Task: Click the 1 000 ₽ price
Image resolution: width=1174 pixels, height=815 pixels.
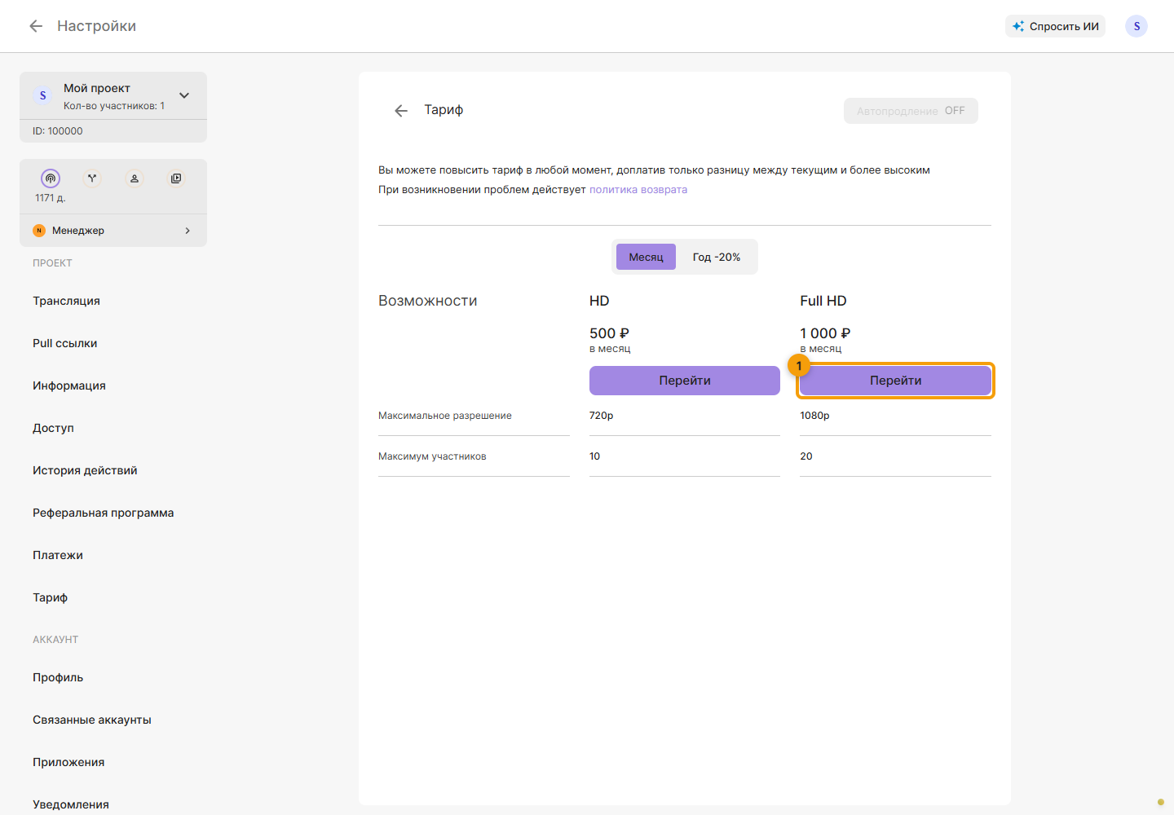Action: coord(825,333)
